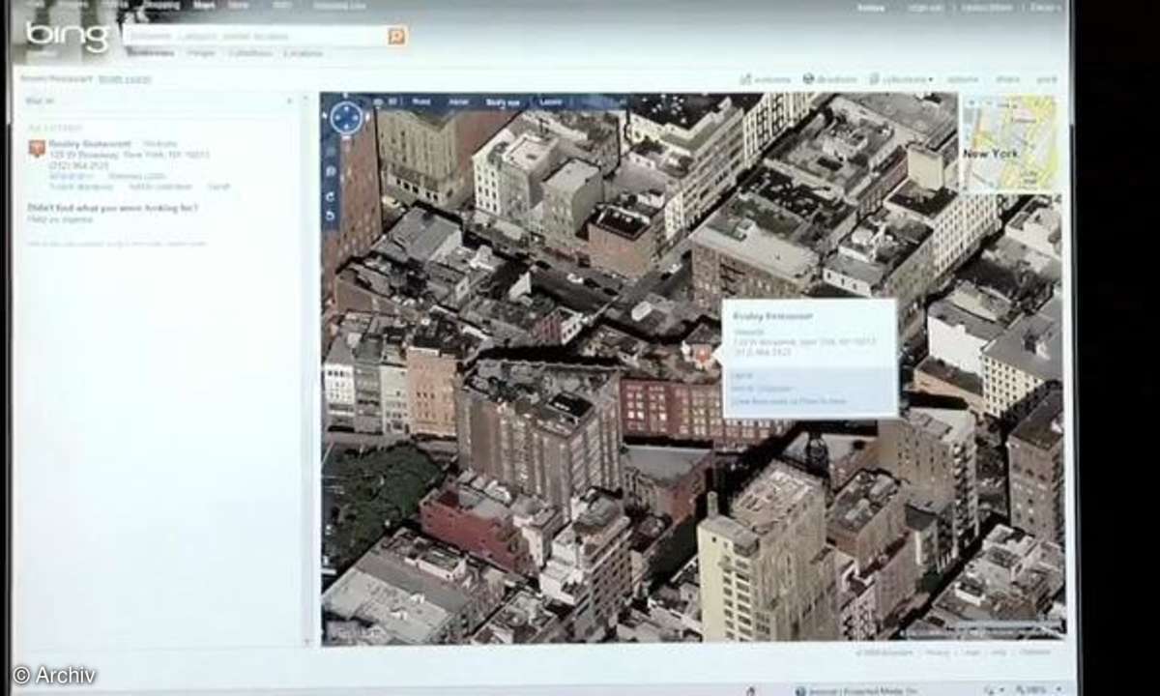This screenshot has height=696, width=1160.
Task: Click the map pan compass control
Action: [346, 118]
